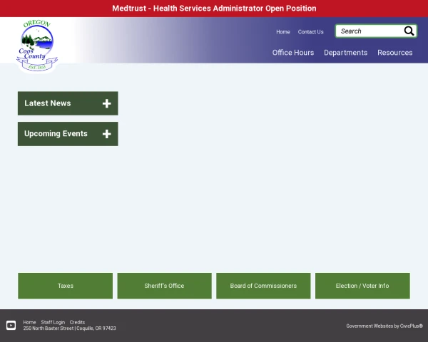Open the Credits footer link

click(x=77, y=322)
